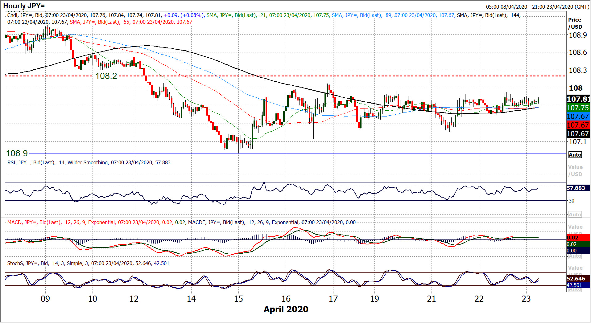Click the 21 date label on time axis
591x323 pixels.
pos(432,299)
